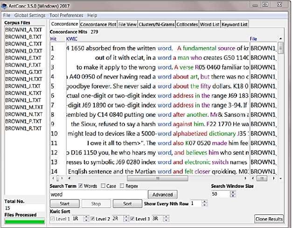Open the Help menu

click(x=92, y=15)
